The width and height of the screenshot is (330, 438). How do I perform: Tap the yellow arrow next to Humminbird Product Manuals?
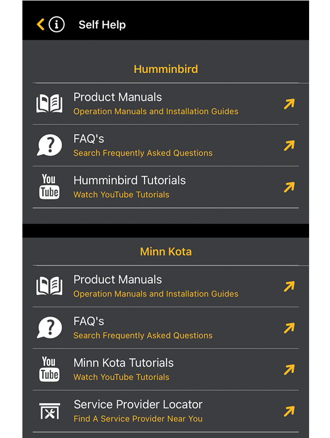pos(289,104)
